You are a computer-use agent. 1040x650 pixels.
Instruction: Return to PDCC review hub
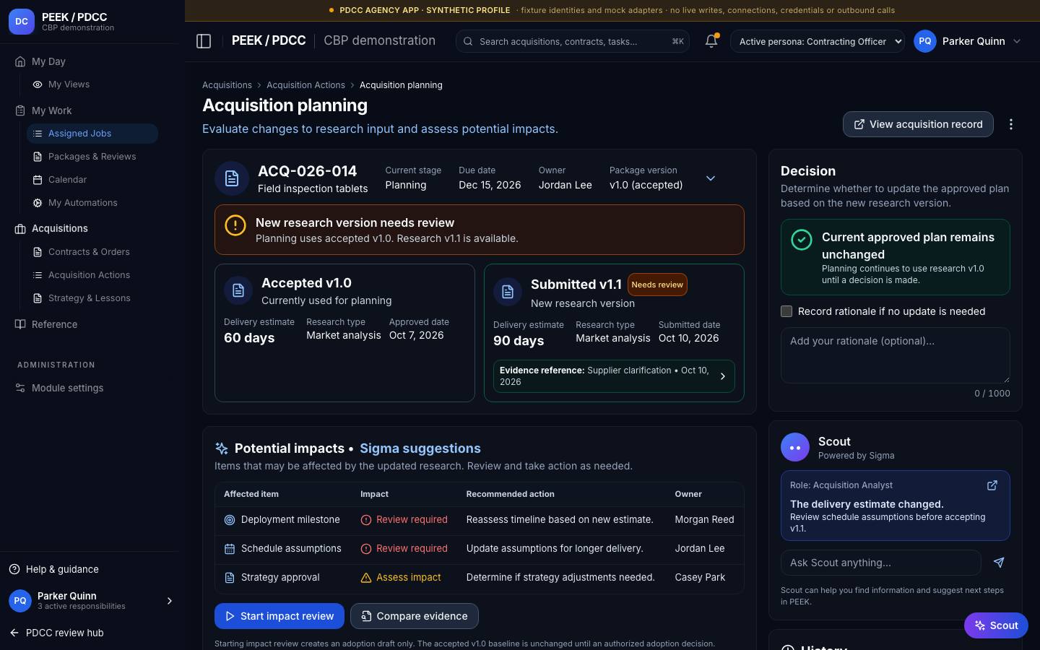[x=56, y=633]
